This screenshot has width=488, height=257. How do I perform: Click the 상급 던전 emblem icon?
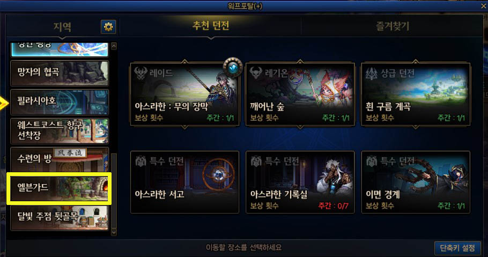371,74
